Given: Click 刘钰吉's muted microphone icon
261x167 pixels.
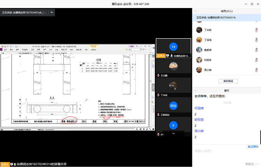Looking at the screenshot, I should coord(256,60).
